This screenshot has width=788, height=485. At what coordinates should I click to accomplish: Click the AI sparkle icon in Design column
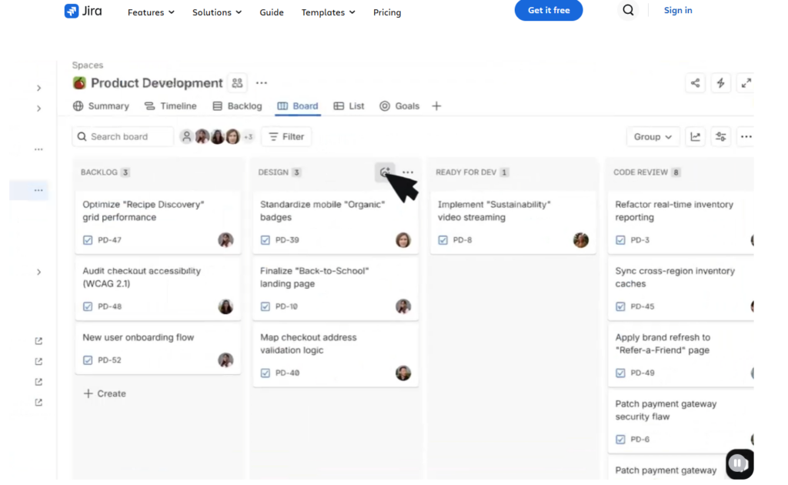click(385, 172)
